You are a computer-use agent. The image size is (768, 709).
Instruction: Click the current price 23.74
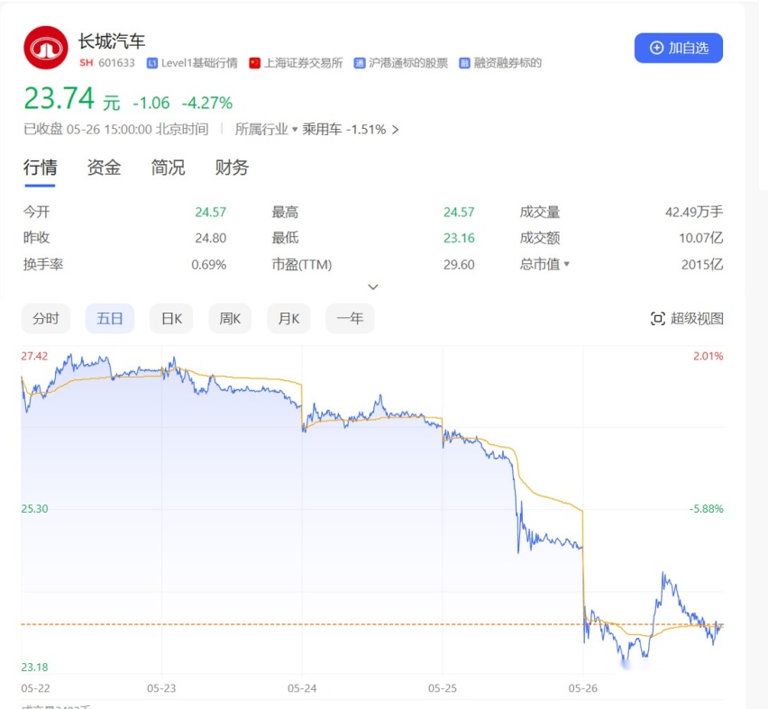point(59,98)
